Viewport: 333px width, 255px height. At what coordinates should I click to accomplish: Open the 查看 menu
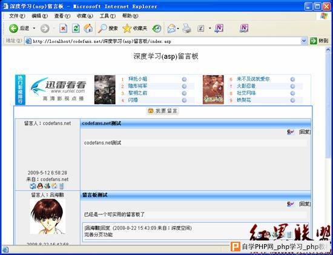[62, 16]
